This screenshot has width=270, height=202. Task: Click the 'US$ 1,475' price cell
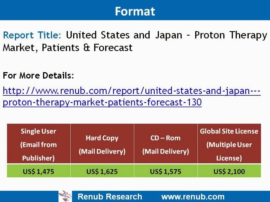point(39,171)
